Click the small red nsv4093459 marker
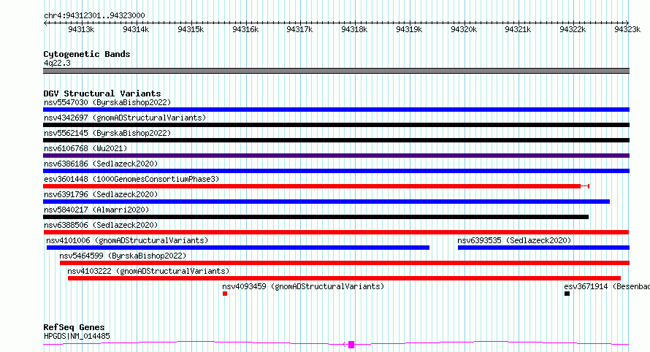 click(225, 294)
